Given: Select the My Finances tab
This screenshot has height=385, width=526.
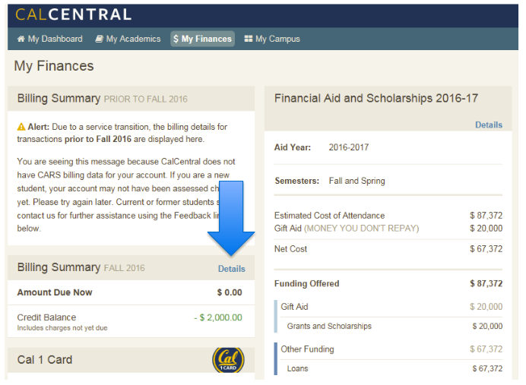Looking at the screenshot, I should pyautogui.click(x=203, y=39).
